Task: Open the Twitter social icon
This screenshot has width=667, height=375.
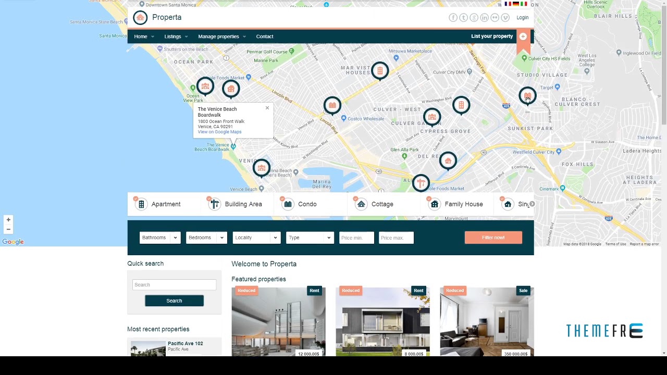Action: coord(463,18)
